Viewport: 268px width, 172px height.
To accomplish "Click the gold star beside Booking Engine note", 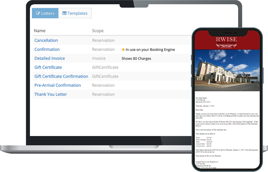I will point(123,49).
